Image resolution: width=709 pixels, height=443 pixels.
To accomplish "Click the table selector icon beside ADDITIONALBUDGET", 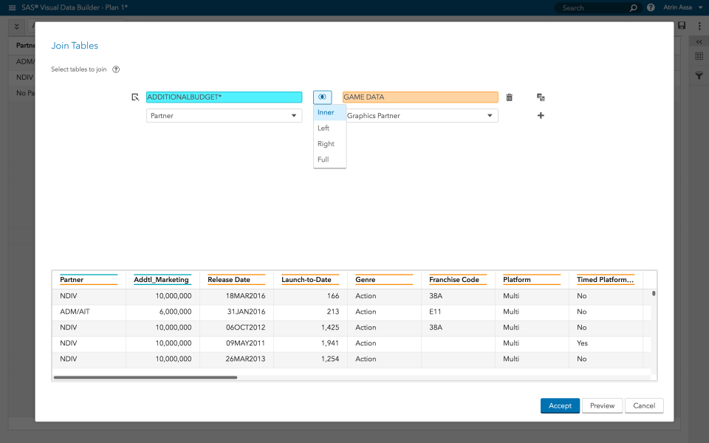I will coord(135,97).
